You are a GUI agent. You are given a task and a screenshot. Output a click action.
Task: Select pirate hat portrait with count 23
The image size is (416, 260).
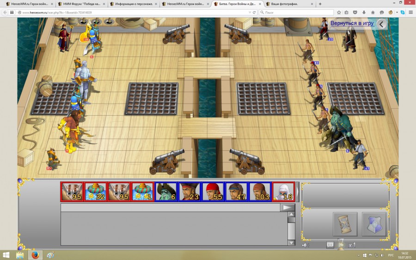pyautogui.click(x=189, y=191)
